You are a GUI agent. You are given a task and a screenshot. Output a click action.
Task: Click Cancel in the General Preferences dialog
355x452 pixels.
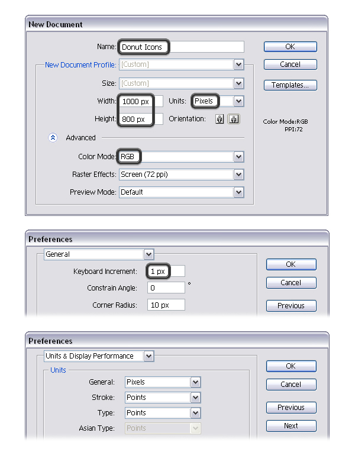[x=291, y=283]
